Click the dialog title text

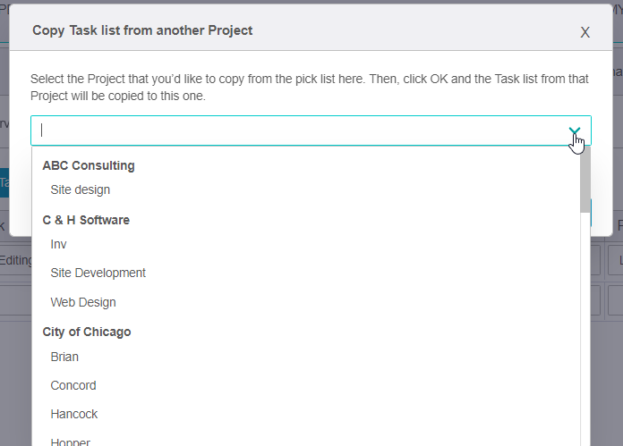tap(142, 30)
